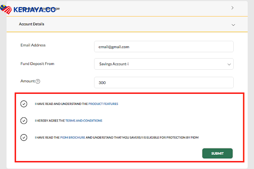
Task: Open the PIDM BROCHURE link
Action: (73, 137)
